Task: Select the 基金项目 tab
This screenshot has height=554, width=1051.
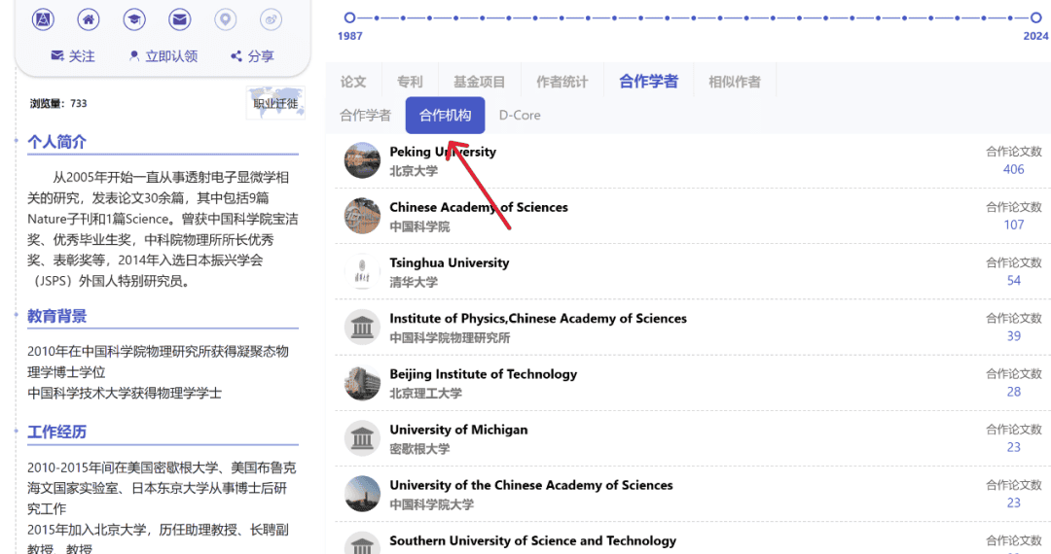Action: [480, 82]
